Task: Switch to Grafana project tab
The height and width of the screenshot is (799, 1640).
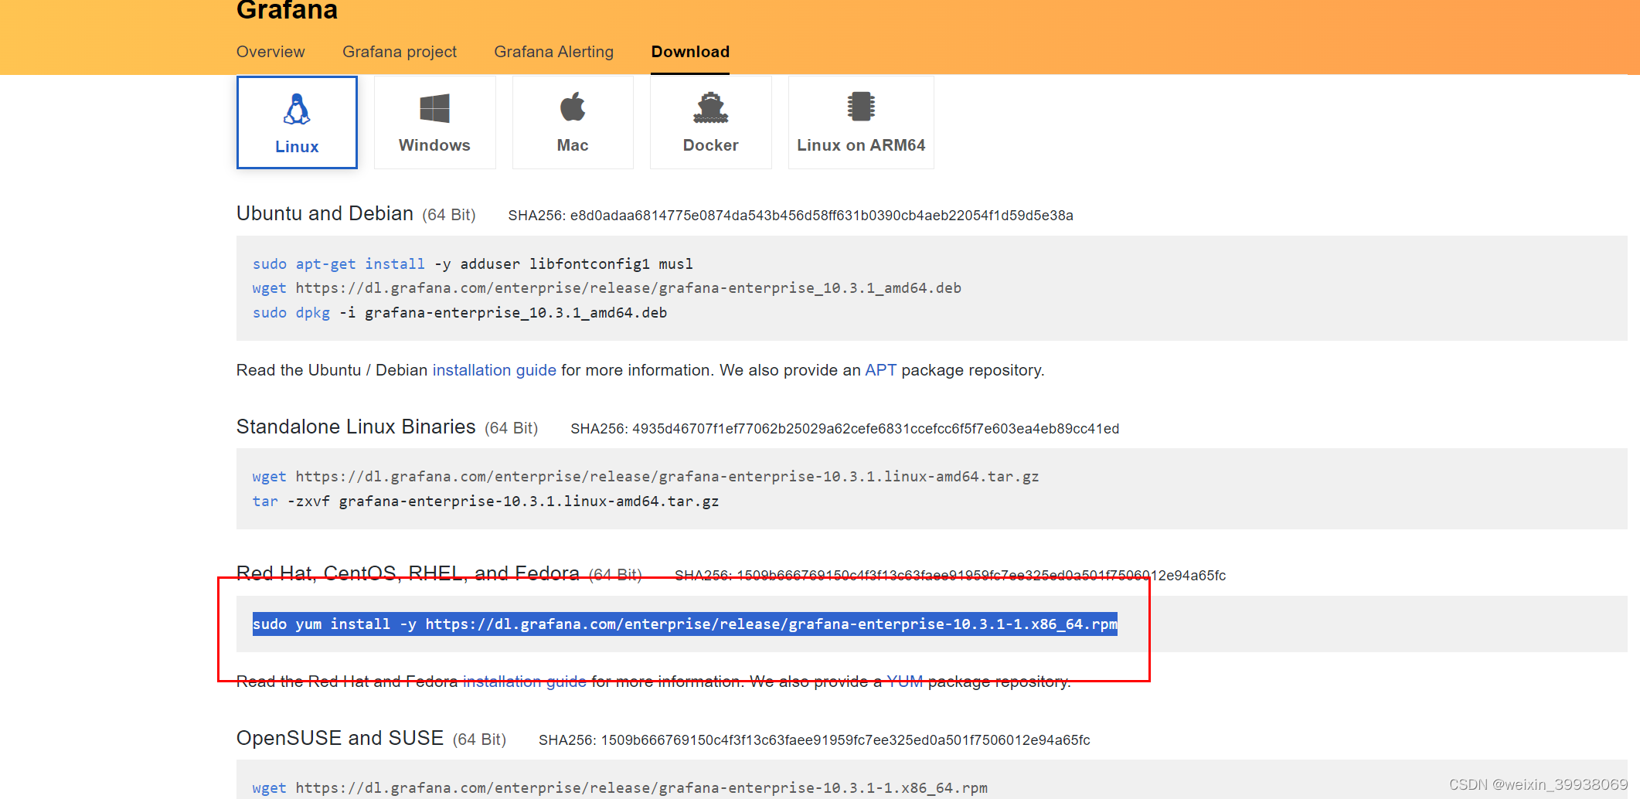Action: (x=400, y=52)
